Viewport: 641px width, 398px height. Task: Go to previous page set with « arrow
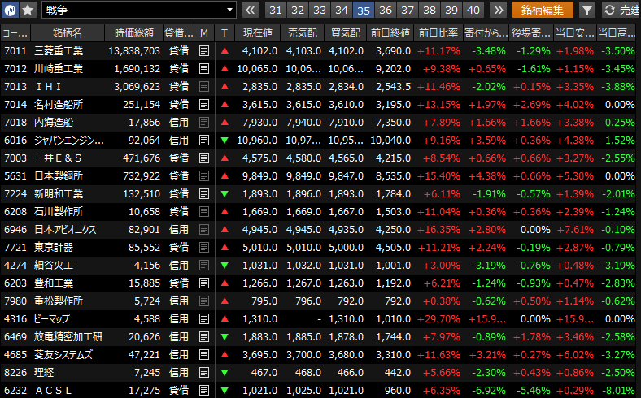point(251,10)
